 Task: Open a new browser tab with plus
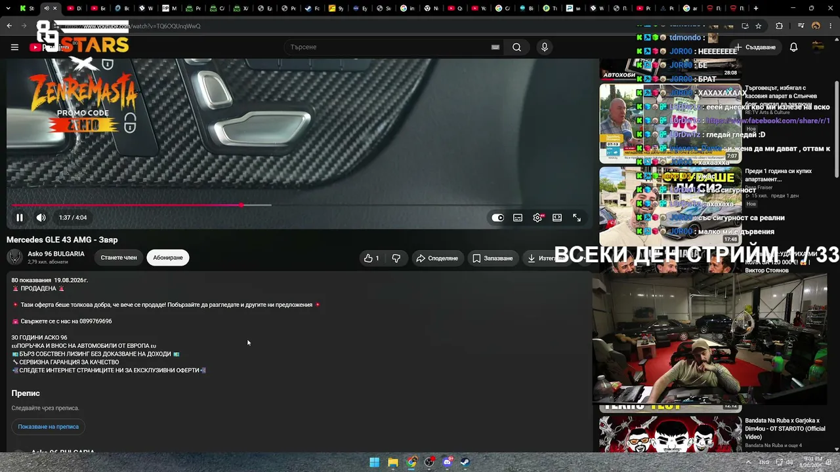[x=756, y=9]
